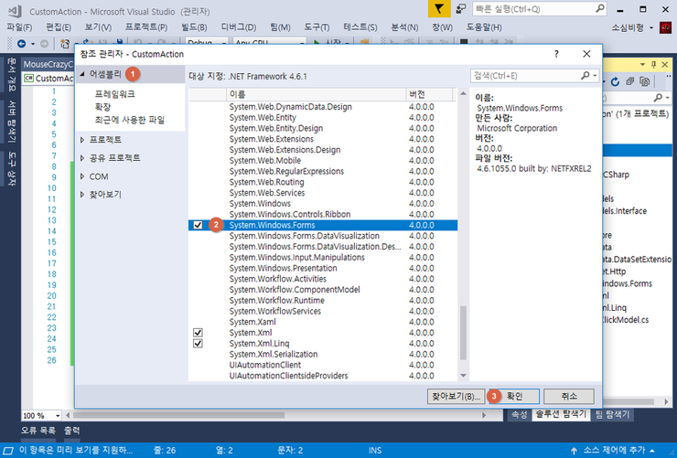The image size is (677, 458).
Task: Open the 서버 탐색기 side tab
Action: [x=12, y=122]
